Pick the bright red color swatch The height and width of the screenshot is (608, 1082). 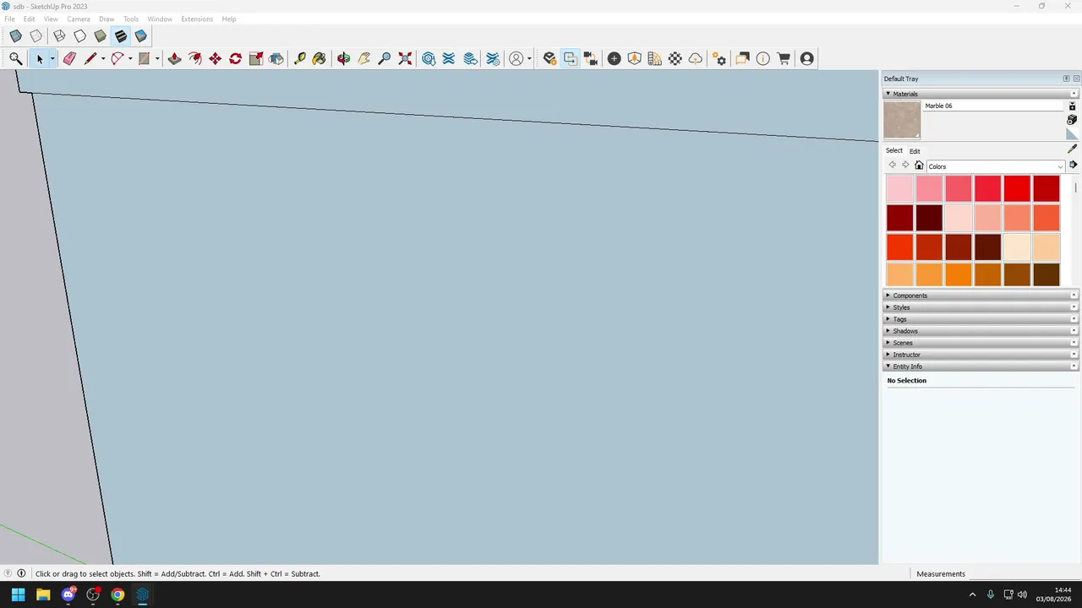click(1017, 188)
